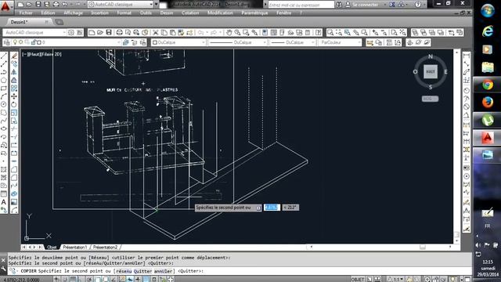Launch Firefox from the taskbar
The image size is (501, 282).
(488, 103)
